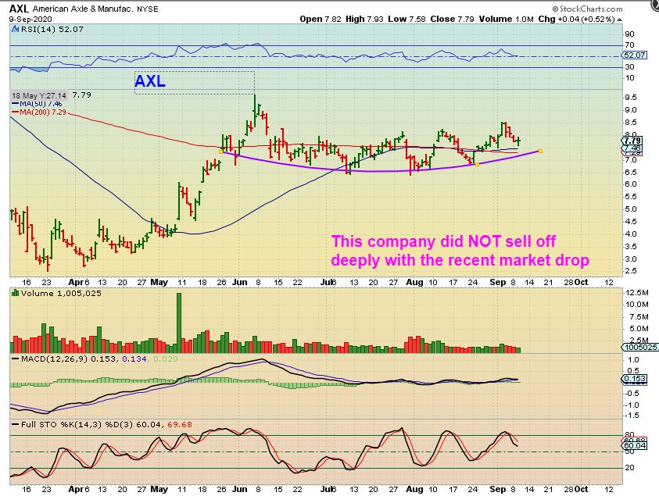Click the MA(50) 7.46 legend entry

[37, 104]
